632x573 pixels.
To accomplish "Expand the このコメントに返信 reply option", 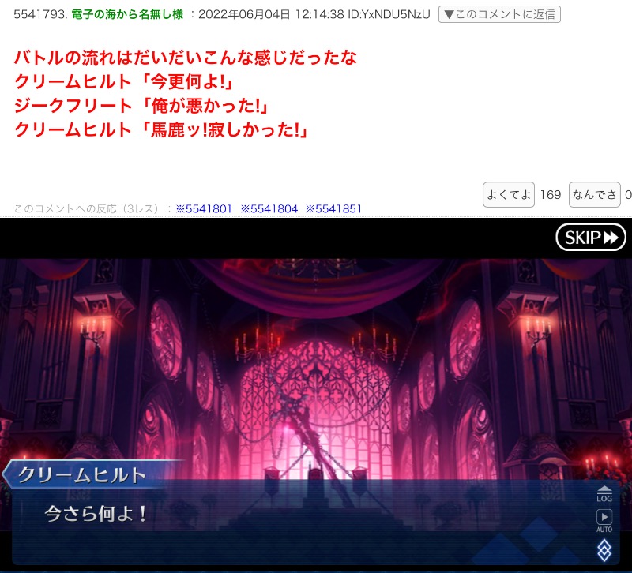I will pos(499,14).
